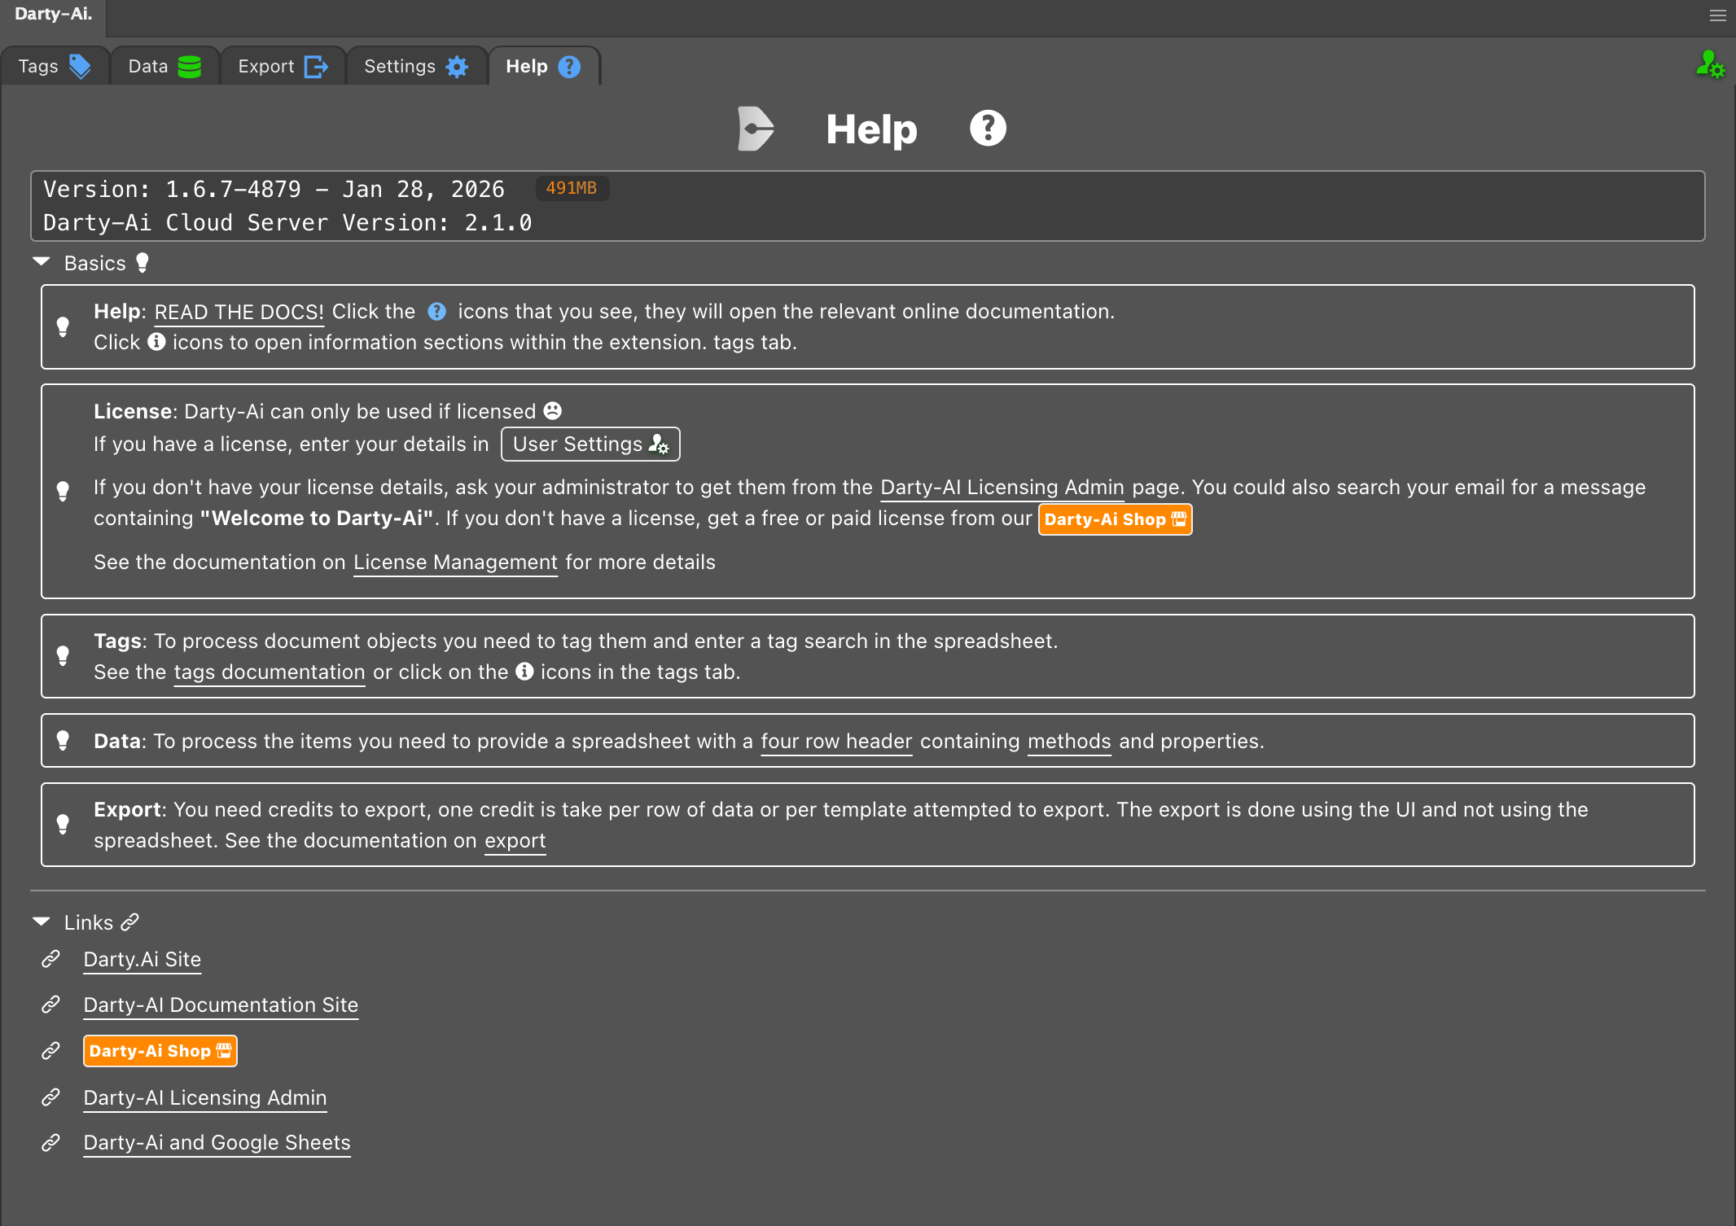The image size is (1736, 1226).
Task: Open the hamburger menu at top right
Action: tap(1716, 15)
